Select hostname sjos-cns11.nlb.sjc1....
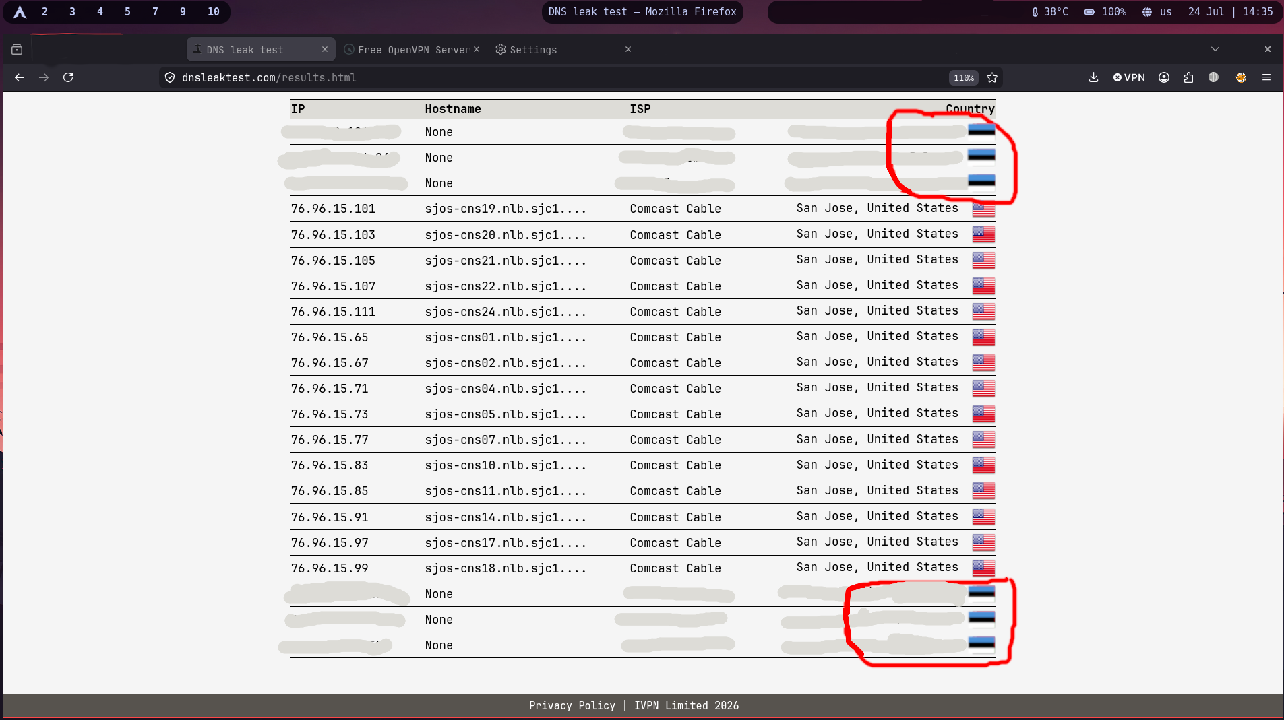The height and width of the screenshot is (720, 1284). (506, 491)
